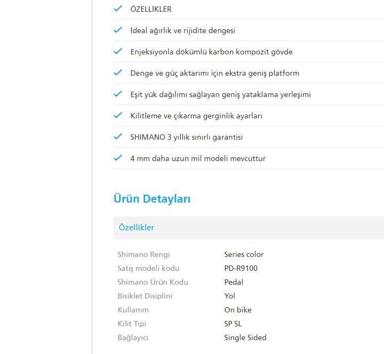Click the On bike usage value

pos(237,310)
